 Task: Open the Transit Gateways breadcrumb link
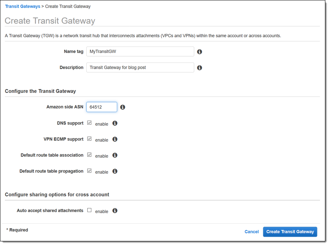23,7
